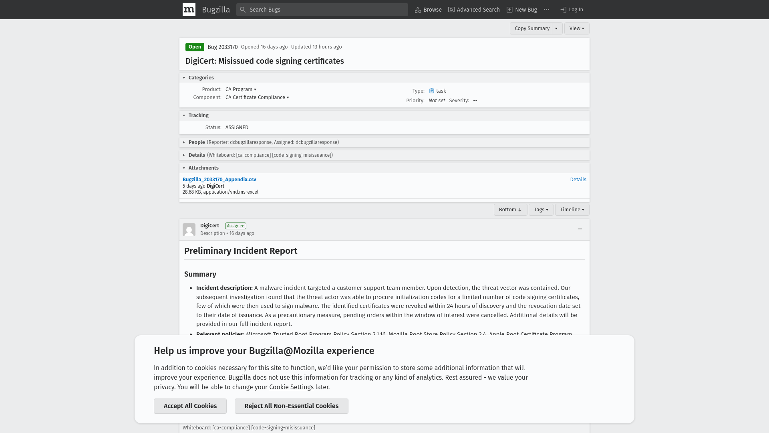Open the Timeline dropdown

[572, 210]
